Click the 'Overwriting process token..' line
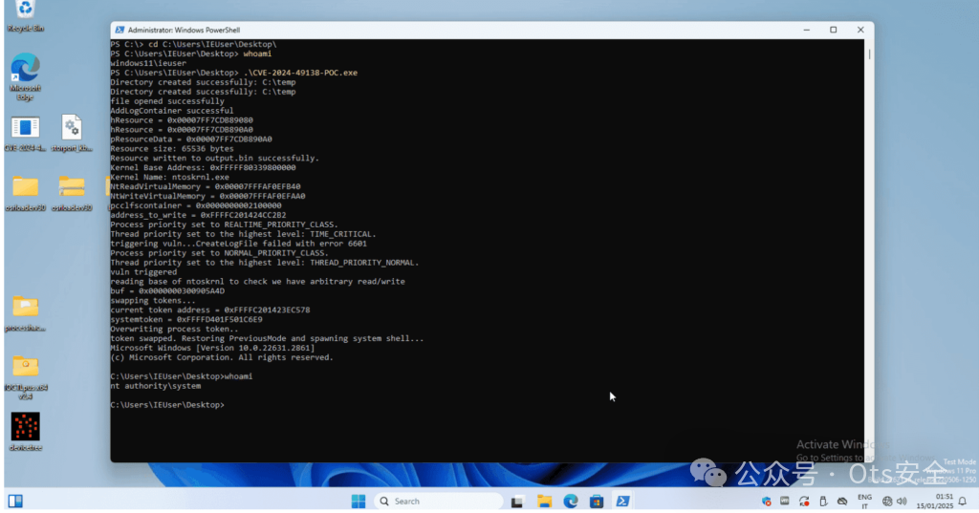This screenshot has width=979, height=513. point(174,329)
